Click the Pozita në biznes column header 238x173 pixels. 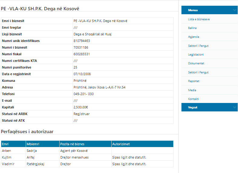(72, 144)
